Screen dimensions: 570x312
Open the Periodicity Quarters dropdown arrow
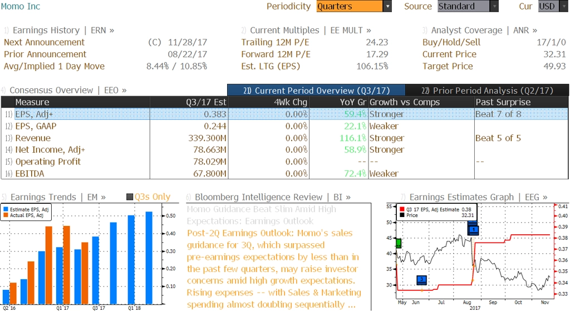tap(387, 6)
